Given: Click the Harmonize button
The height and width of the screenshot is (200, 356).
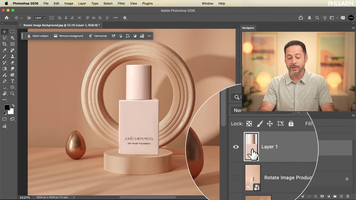Looking at the screenshot, I should 98,36.
